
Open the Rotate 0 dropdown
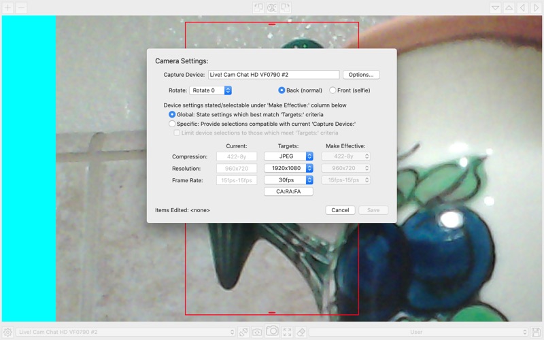pyautogui.click(x=211, y=90)
